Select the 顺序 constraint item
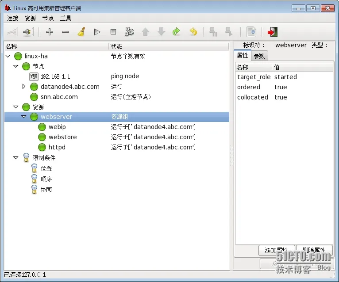The height and width of the screenshot is (282, 339). [x=46, y=179]
